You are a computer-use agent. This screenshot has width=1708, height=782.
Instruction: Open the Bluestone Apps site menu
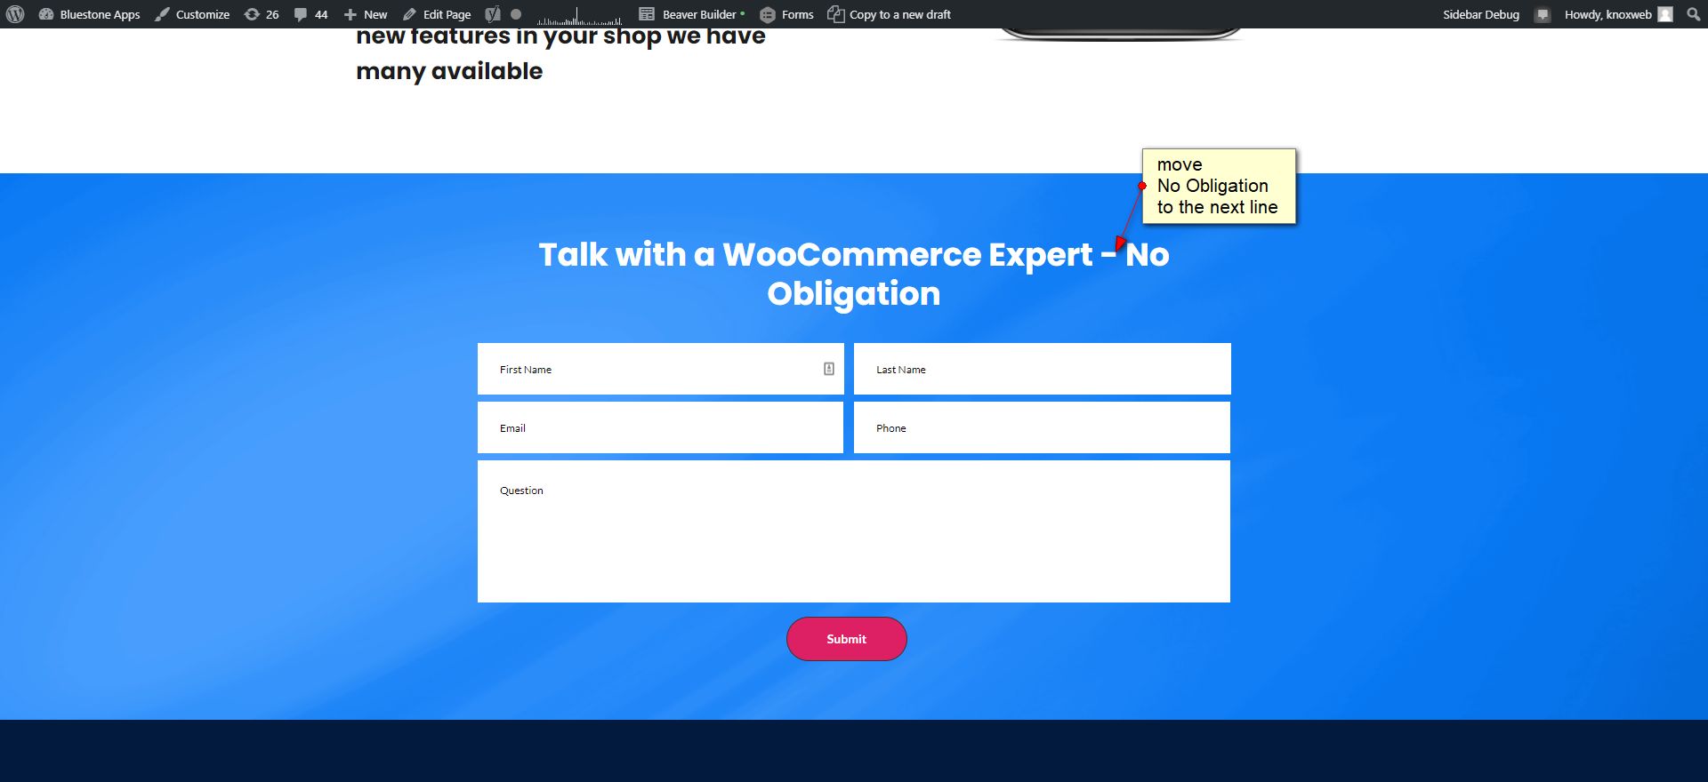coord(90,14)
